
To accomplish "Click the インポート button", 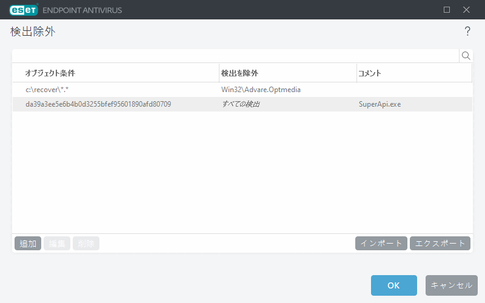I will pos(381,244).
